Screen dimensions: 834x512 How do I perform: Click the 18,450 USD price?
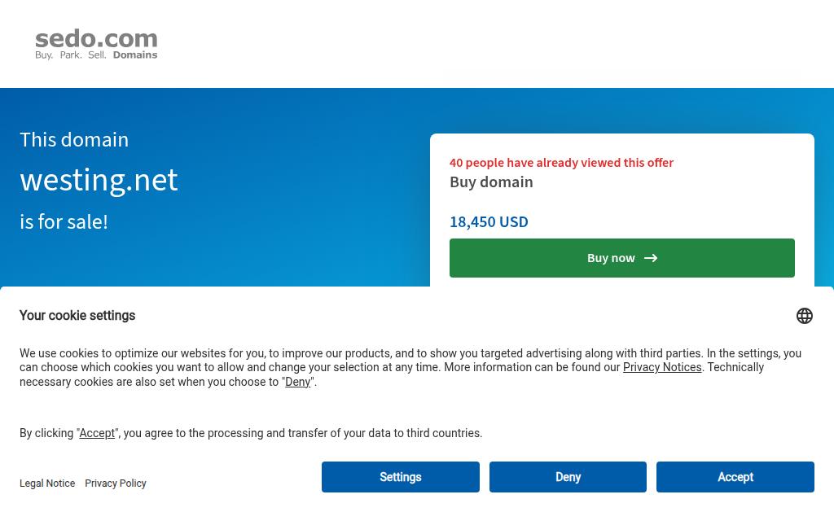489,221
